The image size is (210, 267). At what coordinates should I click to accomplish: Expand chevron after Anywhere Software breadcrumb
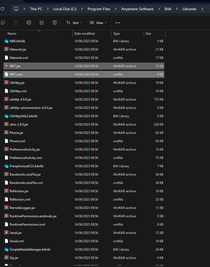[159, 9]
